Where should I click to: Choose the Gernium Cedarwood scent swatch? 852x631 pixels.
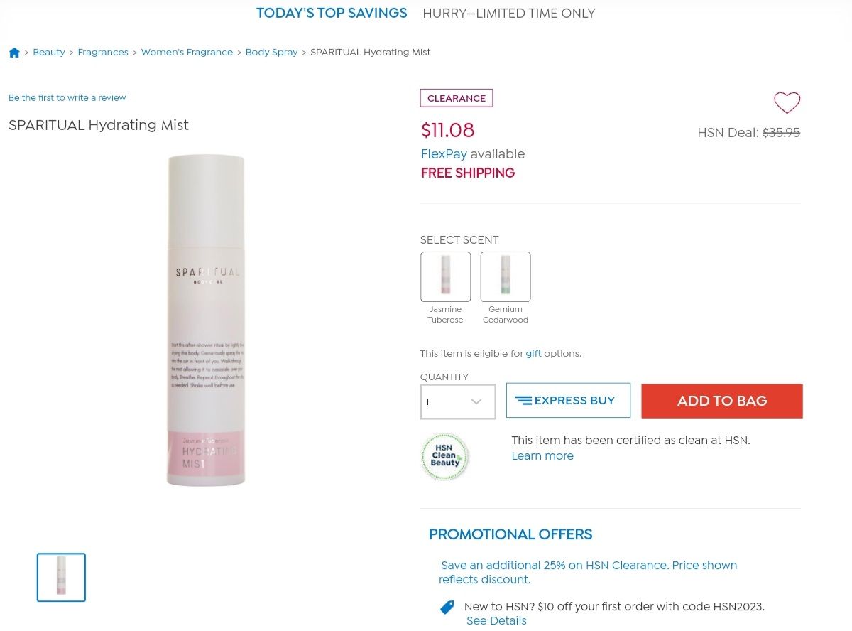(x=505, y=276)
